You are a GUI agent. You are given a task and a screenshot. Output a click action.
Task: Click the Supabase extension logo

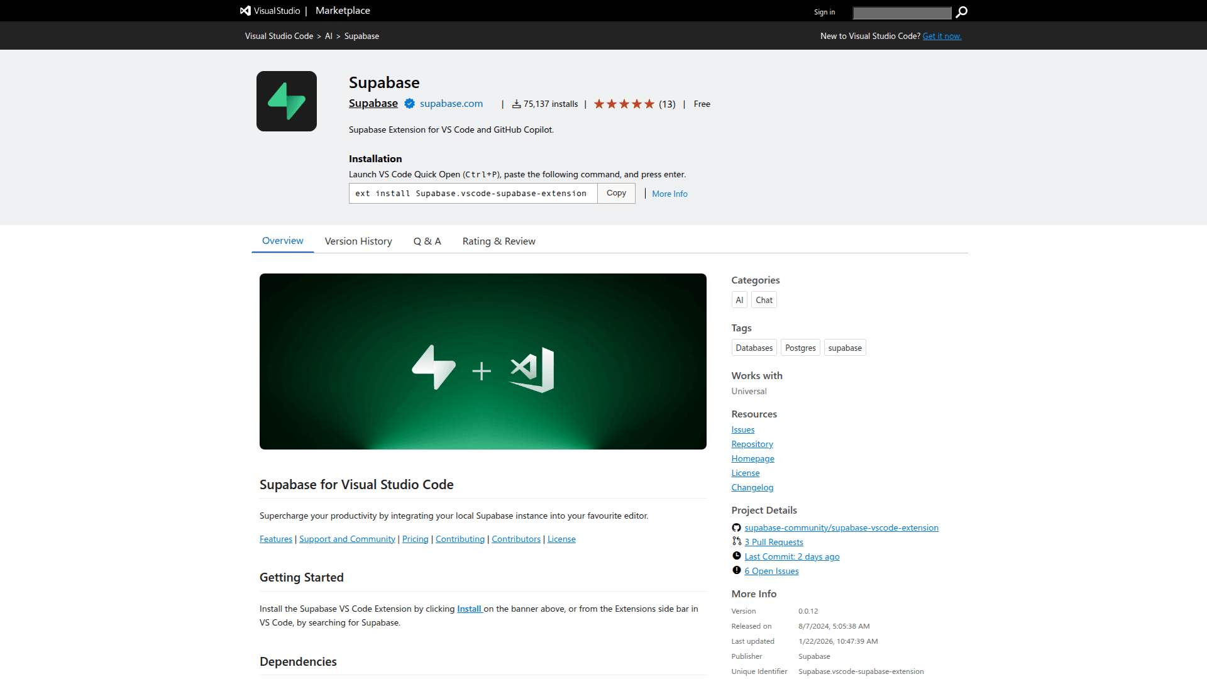pyautogui.click(x=286, y=101)
